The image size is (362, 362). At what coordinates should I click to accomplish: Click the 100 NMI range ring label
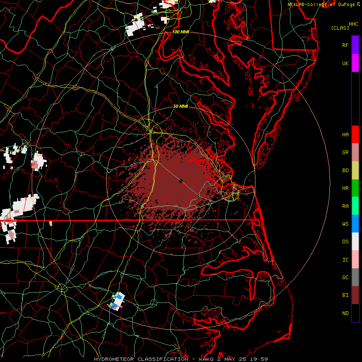pos(181,32)
